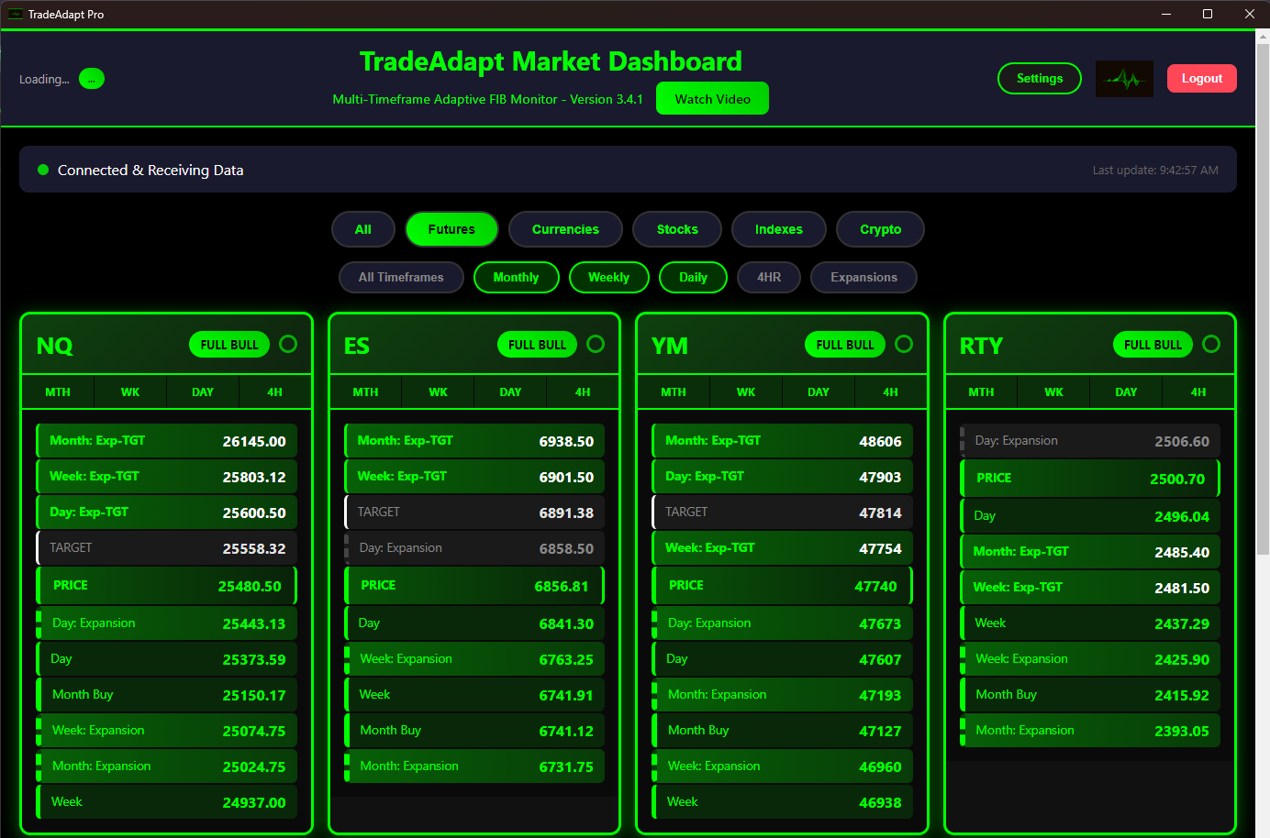Image resolution: width=1270 pixels, height=838 pixels.
Task: Click the market activity waveform icon near Logout
Action: click(x=1124, y=79)
